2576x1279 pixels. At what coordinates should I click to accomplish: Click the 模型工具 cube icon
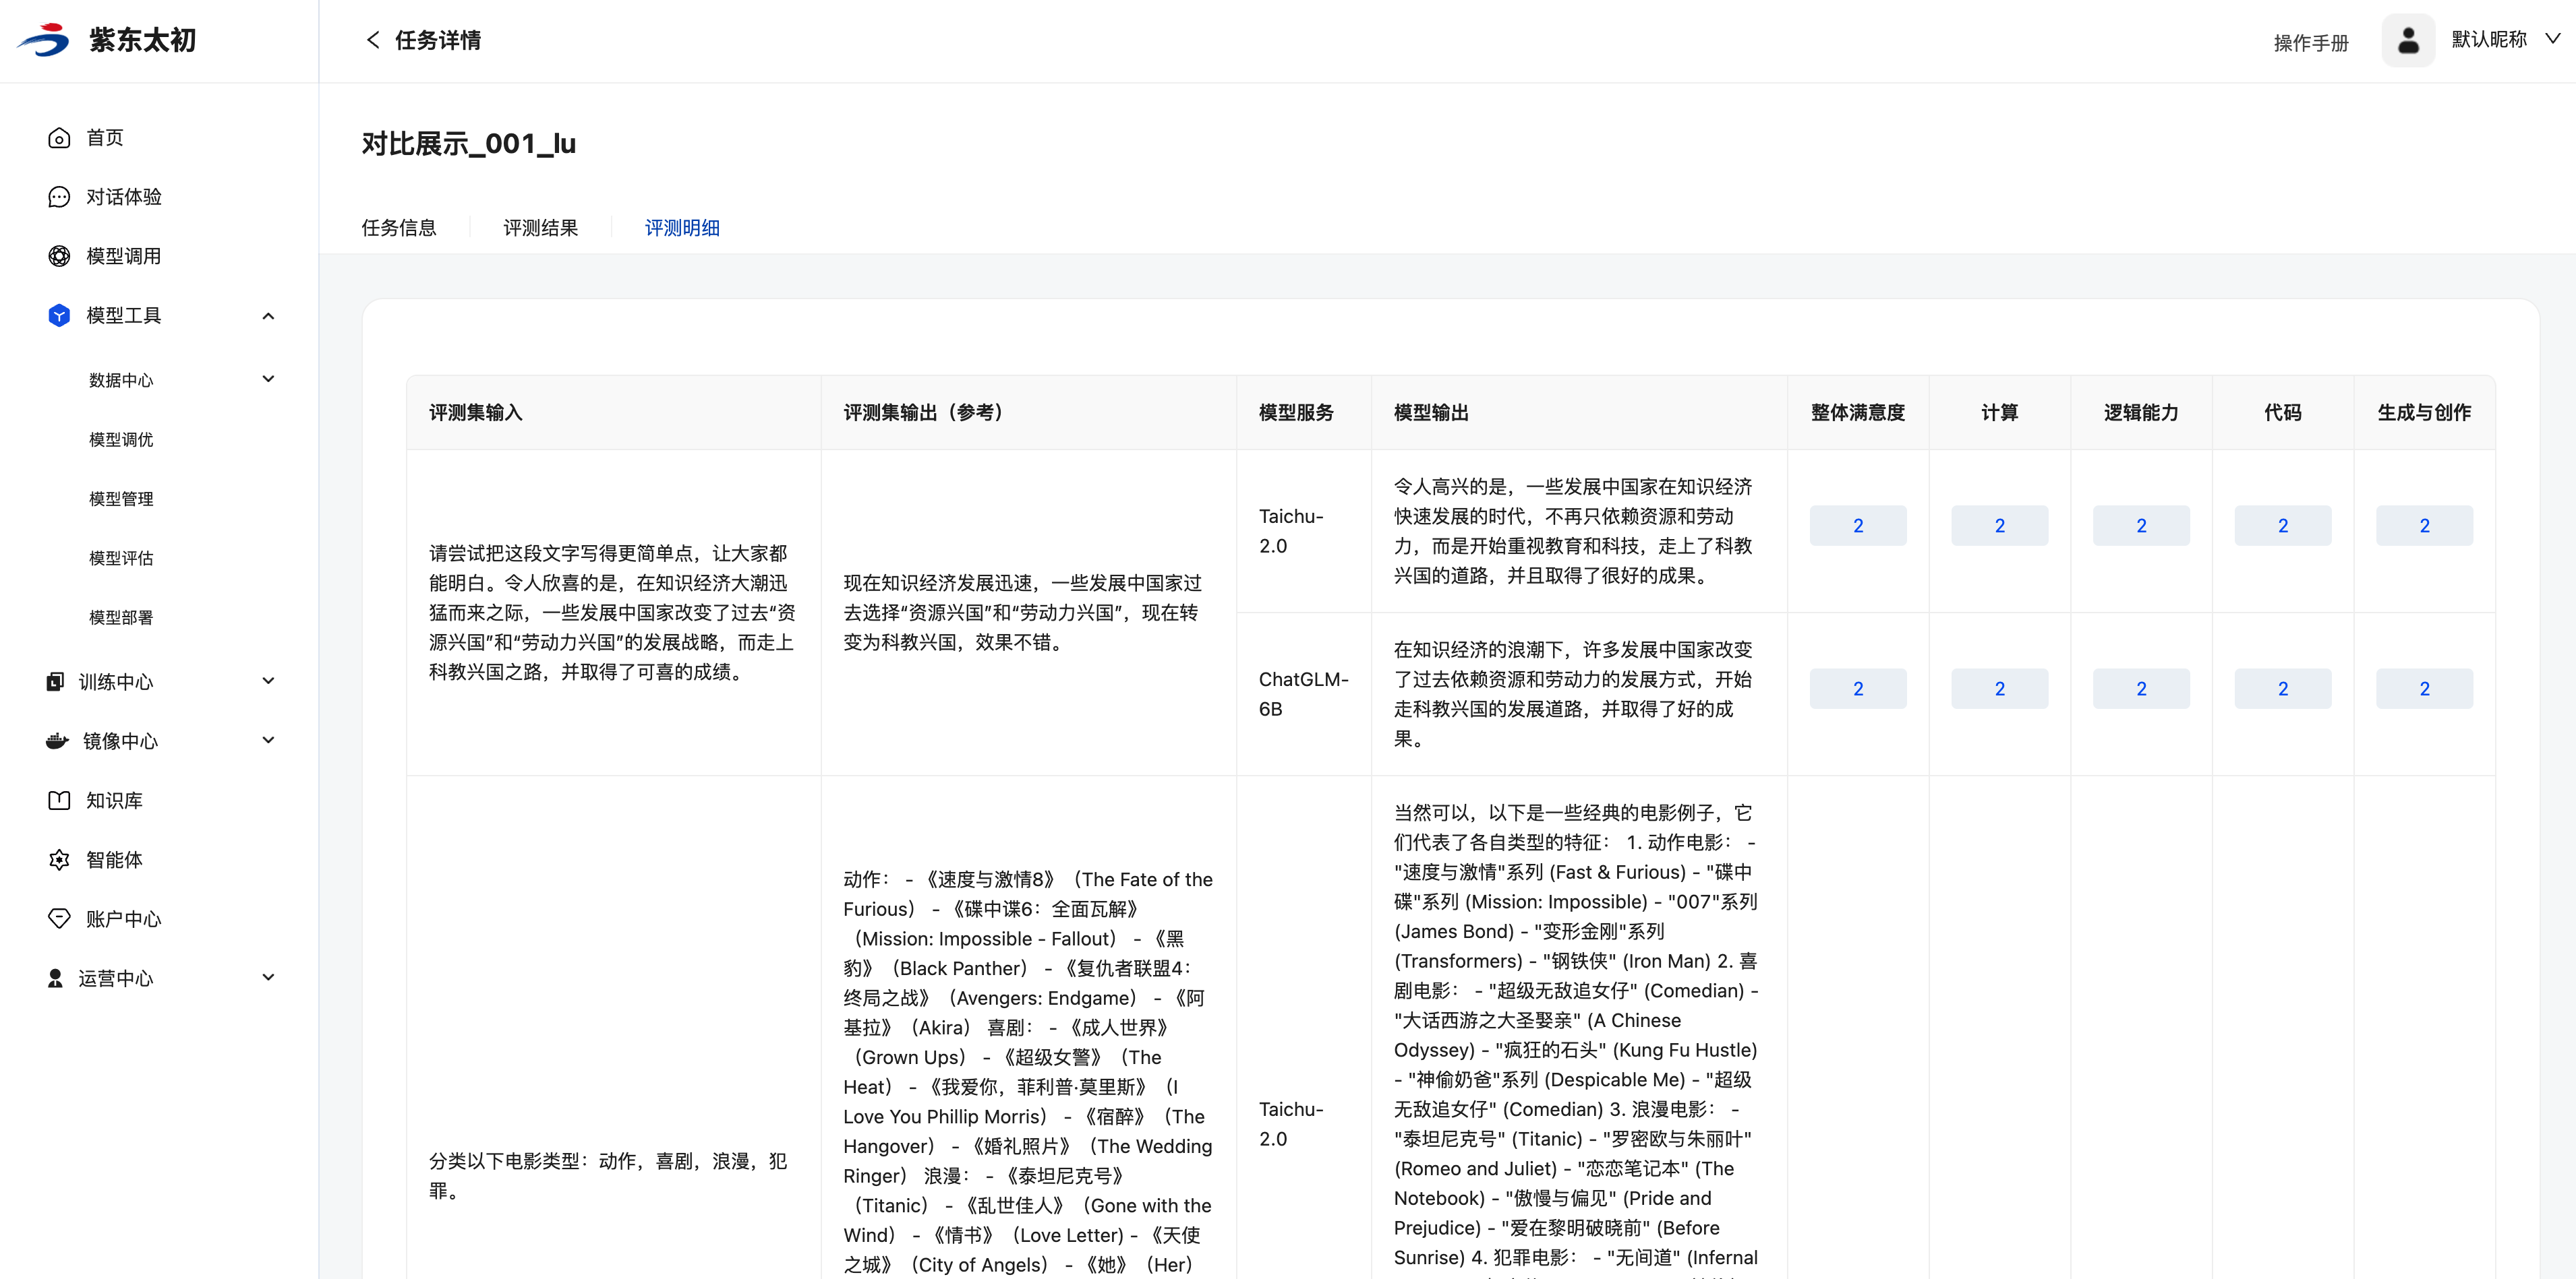59,316
